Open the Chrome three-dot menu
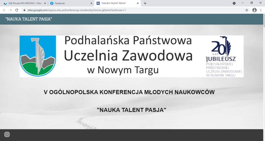Screen dimensions: 265x141 [261, 10]
